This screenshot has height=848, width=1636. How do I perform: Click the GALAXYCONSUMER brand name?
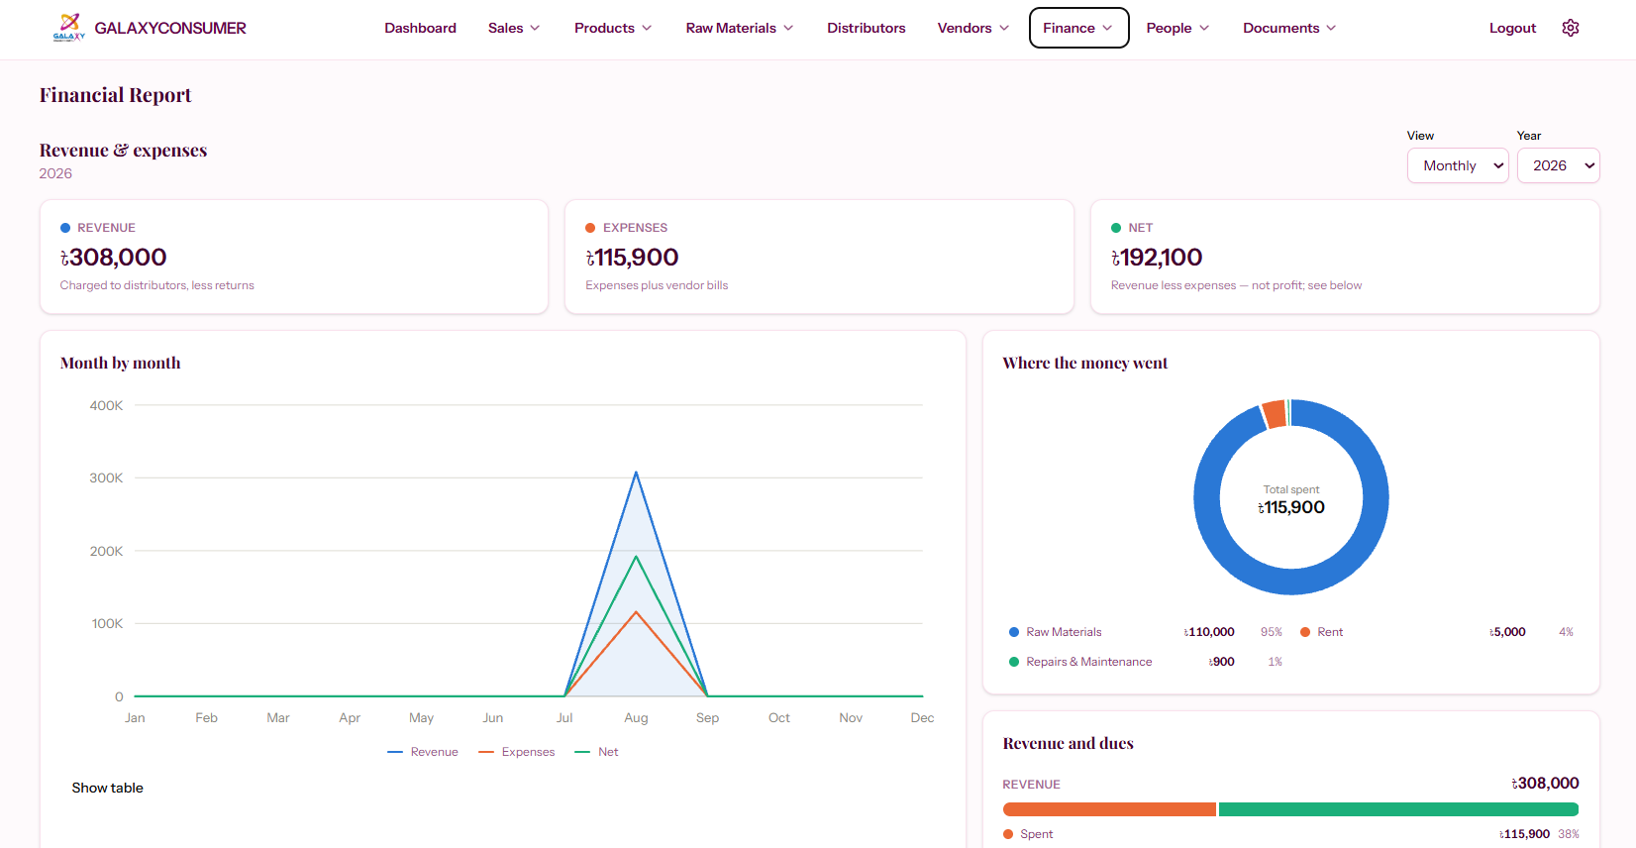(170, 28)
